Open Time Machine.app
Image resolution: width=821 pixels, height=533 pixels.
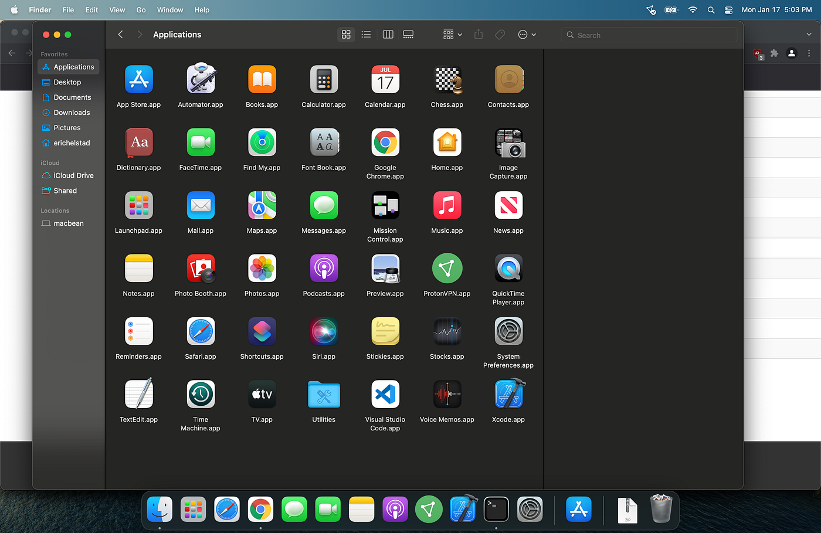pos(201,394)
